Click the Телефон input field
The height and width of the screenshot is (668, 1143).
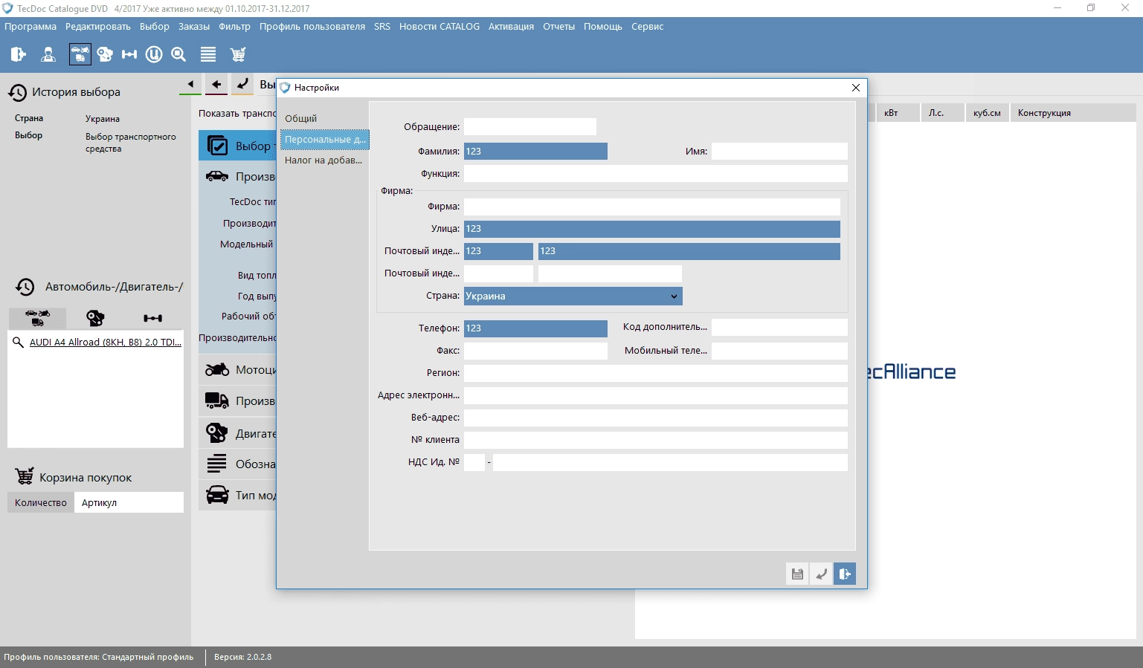coord(535,328)
